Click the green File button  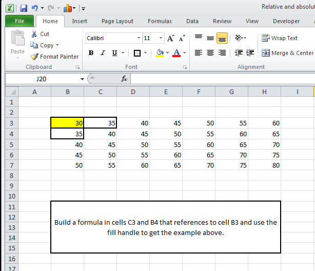[19, 21]
